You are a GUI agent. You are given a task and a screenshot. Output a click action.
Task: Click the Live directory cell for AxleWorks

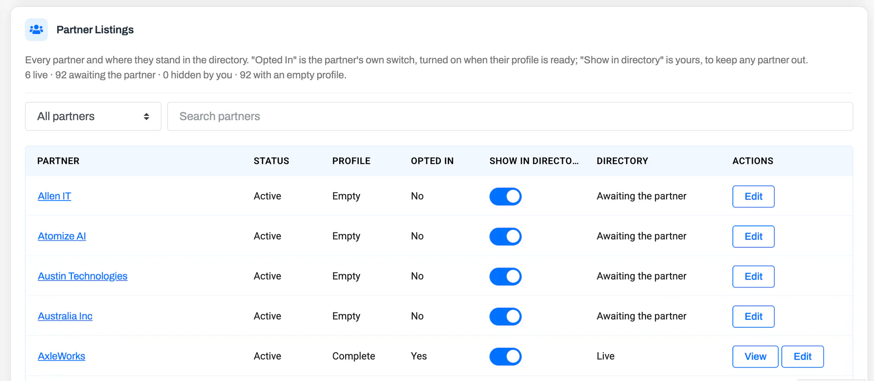tap(606, 356)
